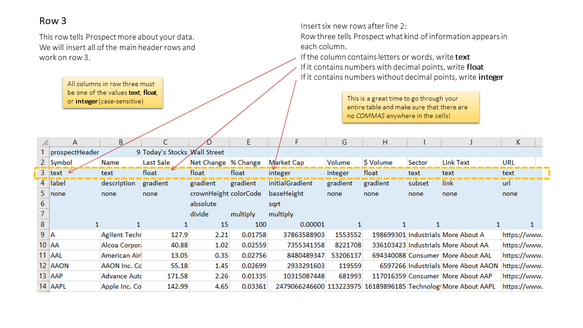Click the 'crownHeight' cell
Image resolution: width=583 pixels, height=328 pixels.
[209, 194]
